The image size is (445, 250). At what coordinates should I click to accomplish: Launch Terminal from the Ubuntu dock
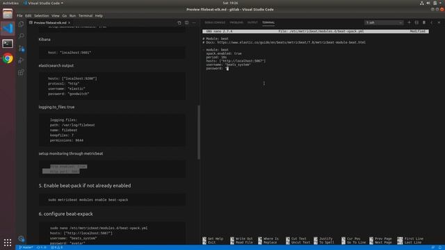pos(8,44)
